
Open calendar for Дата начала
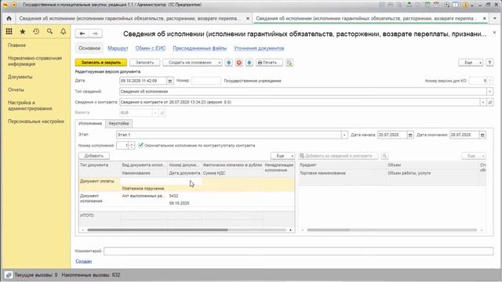(410, 135)
